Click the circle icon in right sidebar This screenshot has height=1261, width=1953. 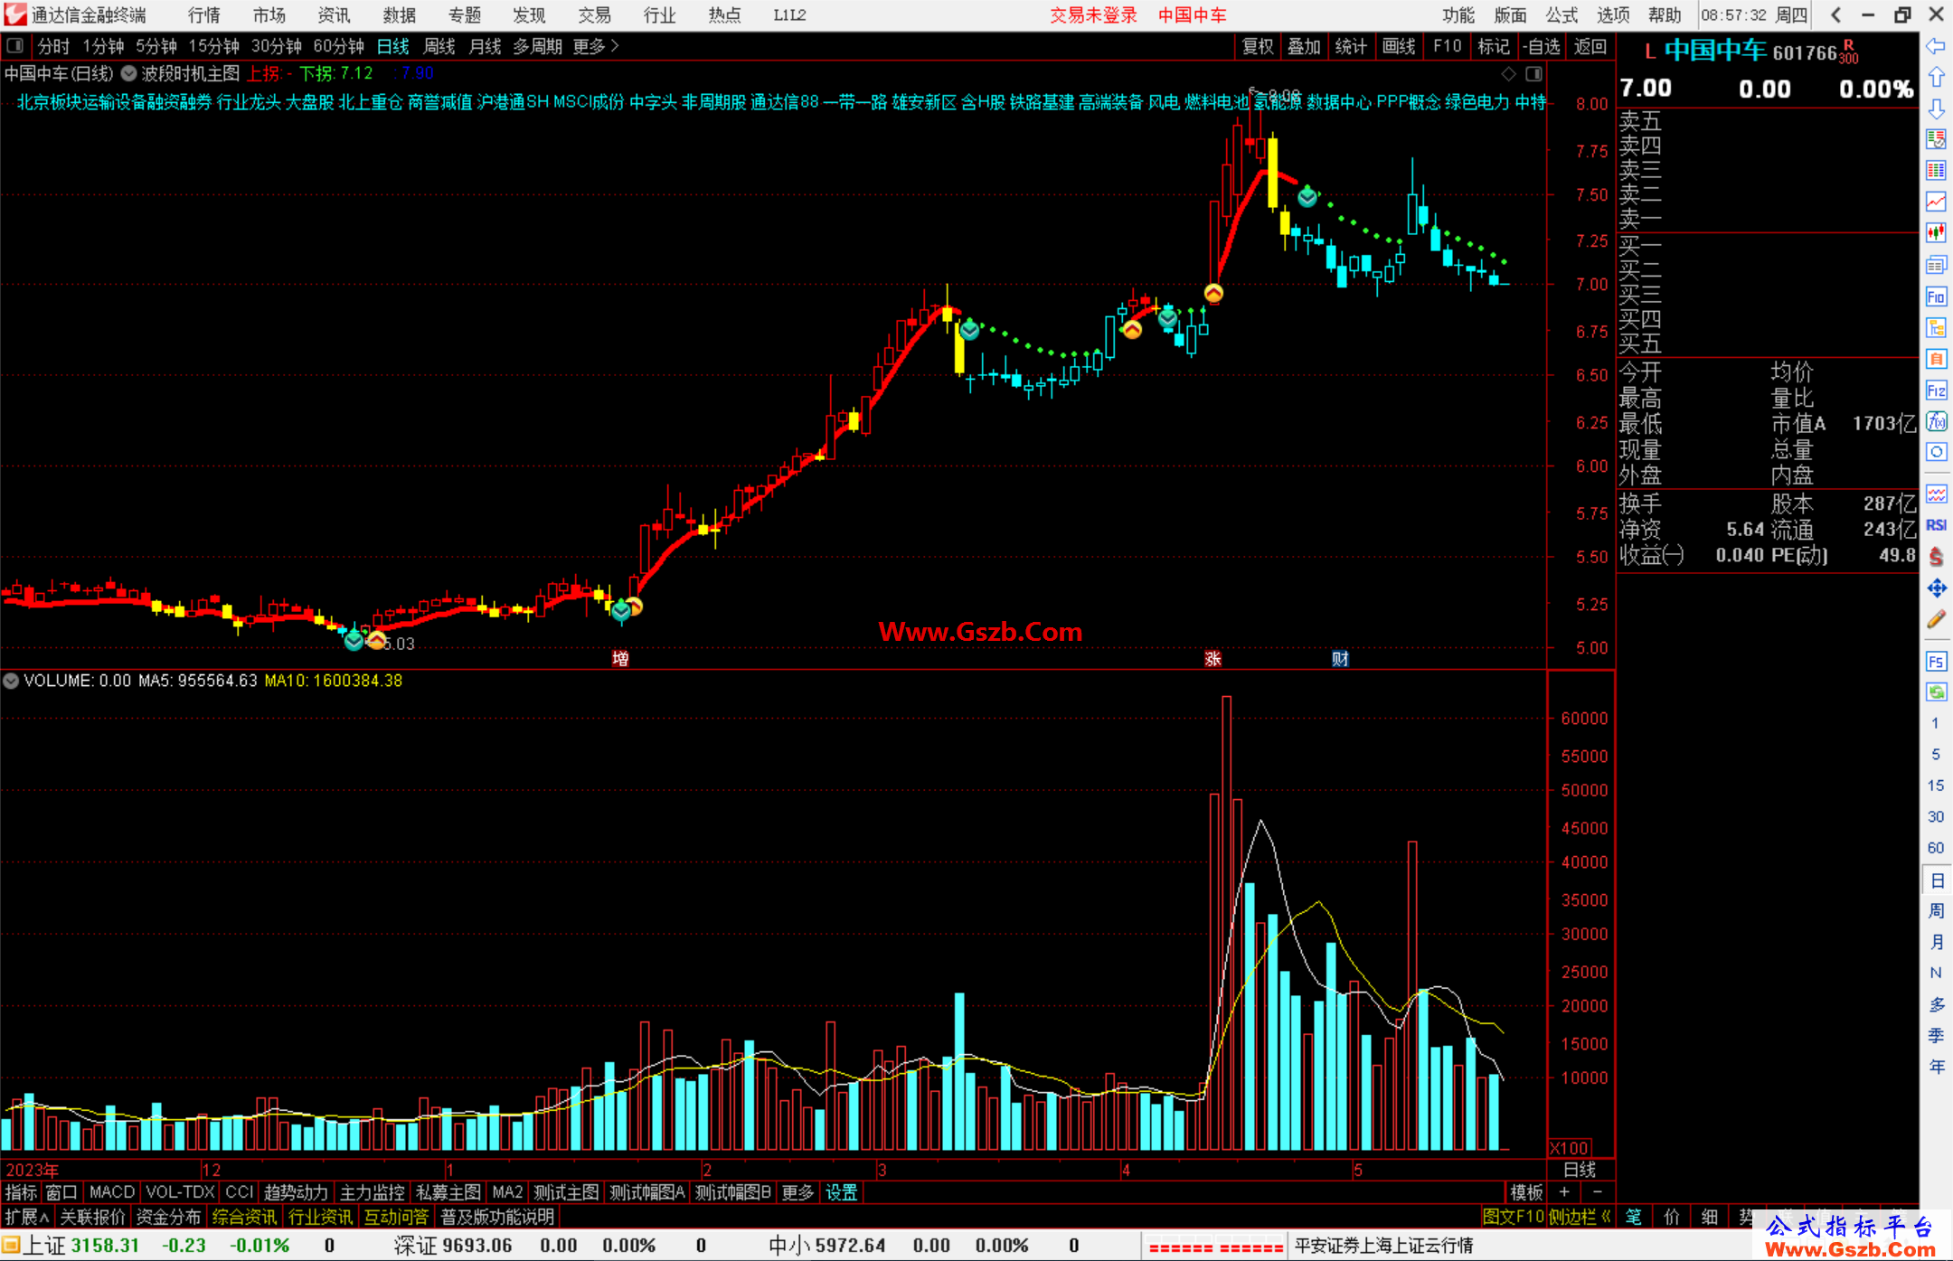point(1936,452)
